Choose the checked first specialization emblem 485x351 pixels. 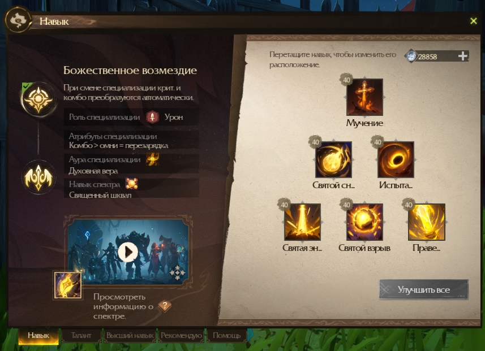pos(38,99)
